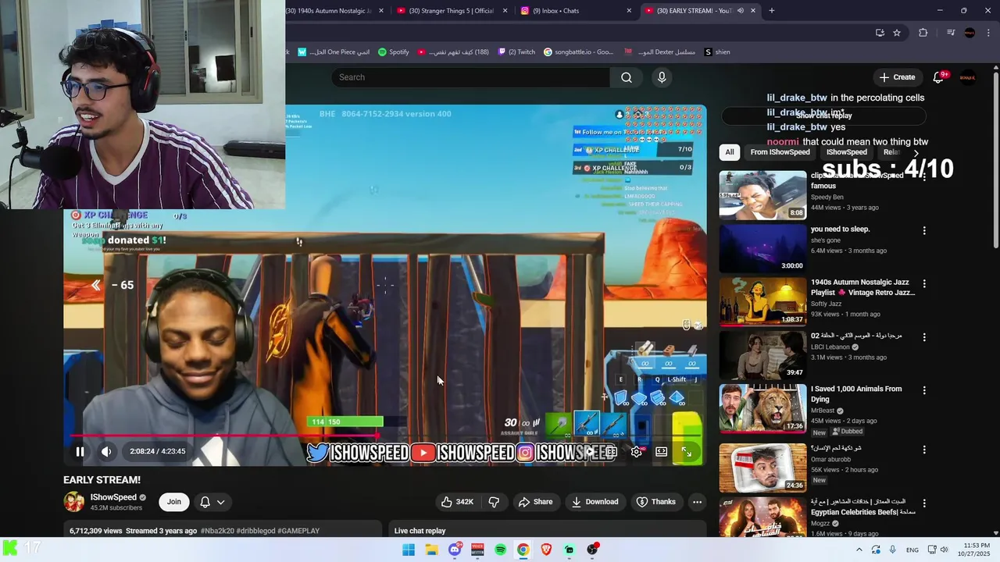Pause the video with the pause button

(80, 451)
